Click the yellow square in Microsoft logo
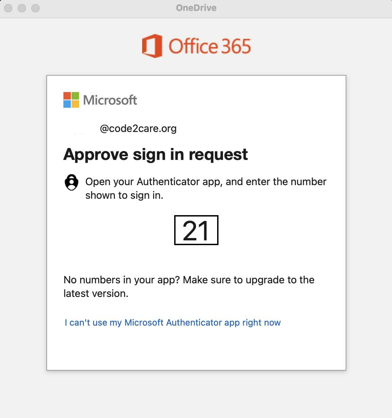This screenshot has height=418, width=392. pos(75,104)
